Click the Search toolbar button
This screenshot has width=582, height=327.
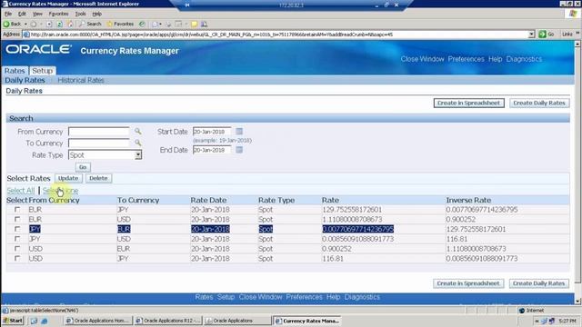coord(90,25)
